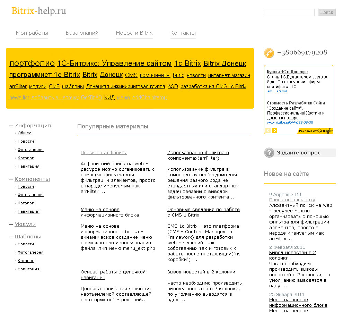343x313 pixels.
Task: Click the Поиск search button
Action: click(327, 12)
